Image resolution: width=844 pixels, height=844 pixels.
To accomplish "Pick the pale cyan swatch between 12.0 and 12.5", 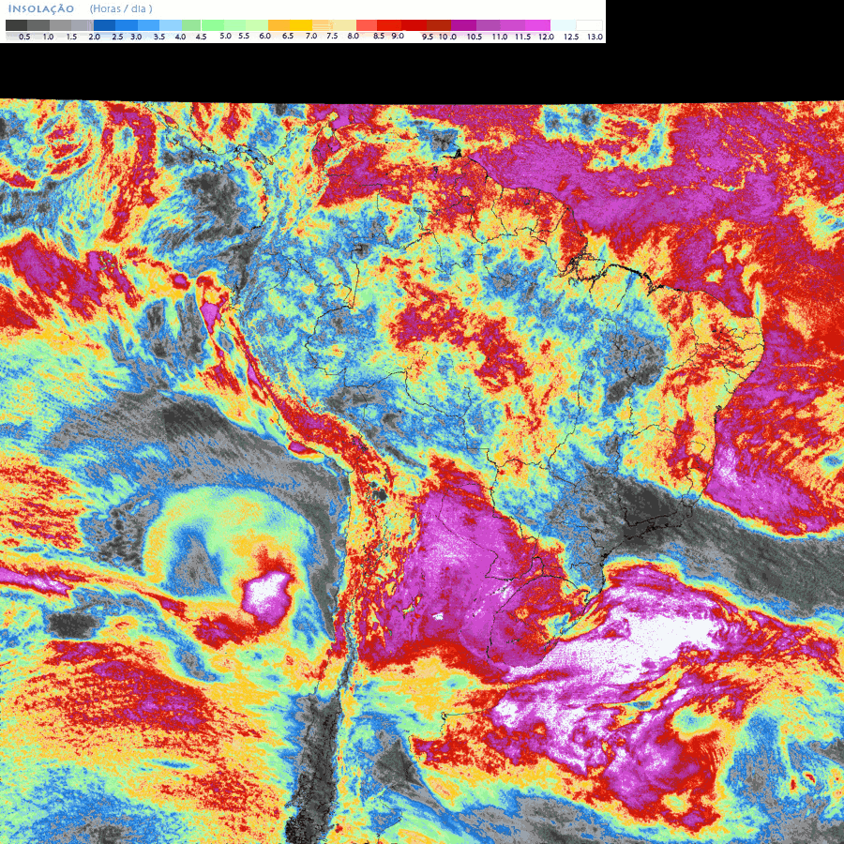I will 563,25.
